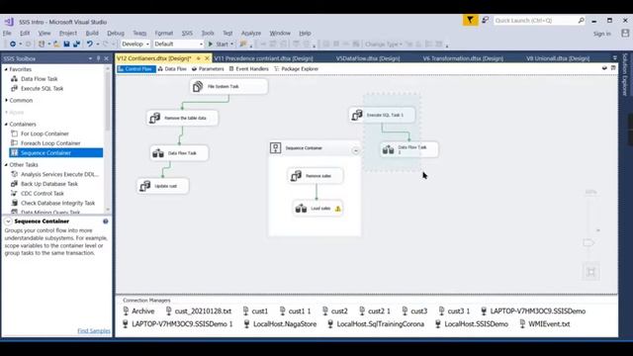Choose Foreach Loop Container in toolbox

50,143
